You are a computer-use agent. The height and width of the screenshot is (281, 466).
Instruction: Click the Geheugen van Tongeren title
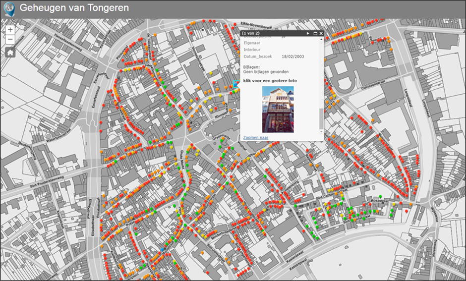point(74,8)
